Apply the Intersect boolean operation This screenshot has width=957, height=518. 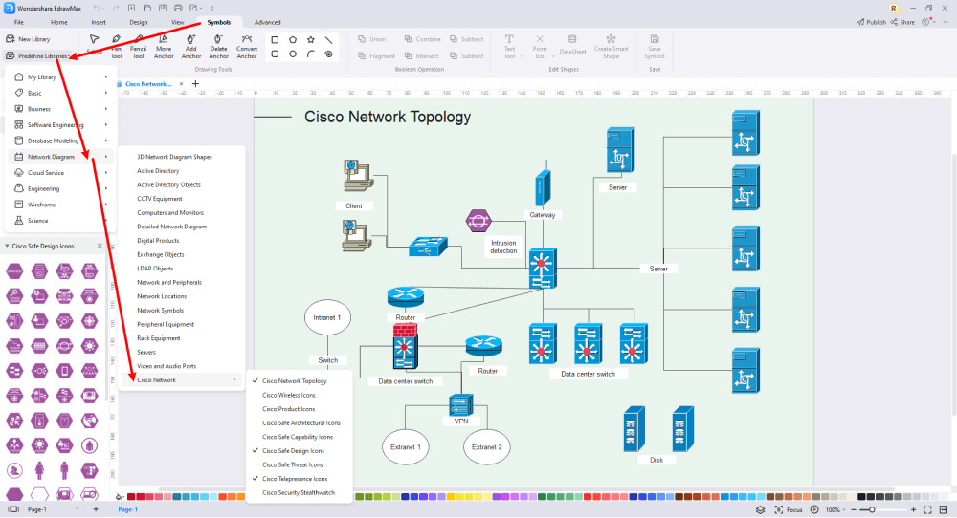click(x=421, y=56)
